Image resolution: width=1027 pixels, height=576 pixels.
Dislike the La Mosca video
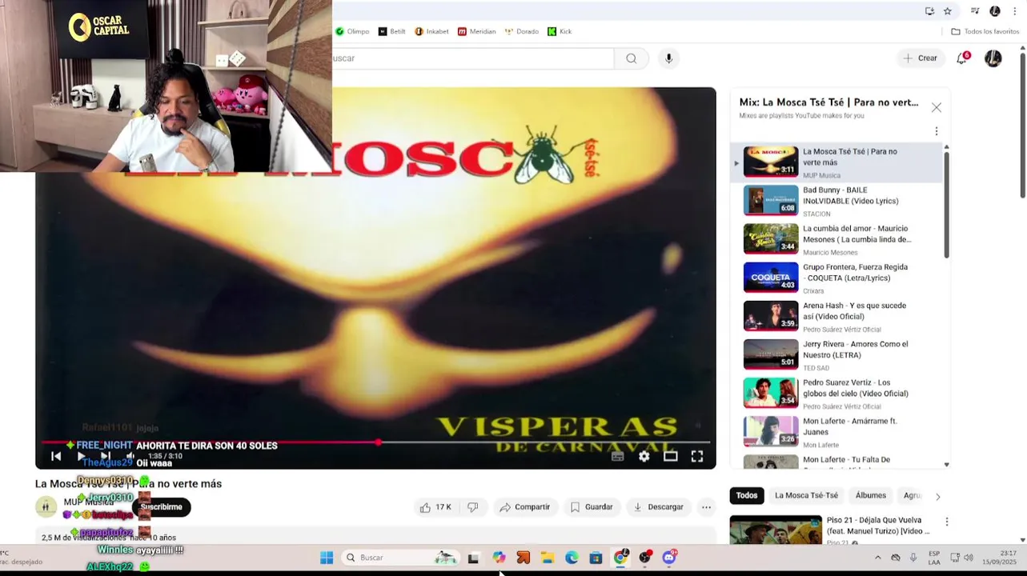coord(472,507)
